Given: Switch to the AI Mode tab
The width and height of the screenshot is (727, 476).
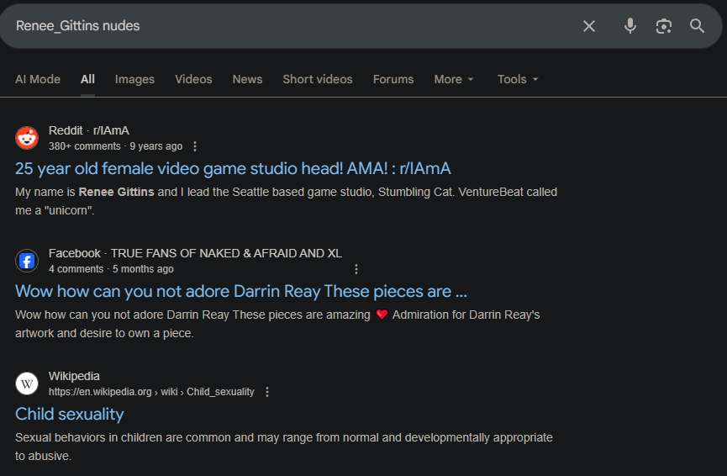Looking at the screenshot, I should pyautogui.click(x=38, y=79).
